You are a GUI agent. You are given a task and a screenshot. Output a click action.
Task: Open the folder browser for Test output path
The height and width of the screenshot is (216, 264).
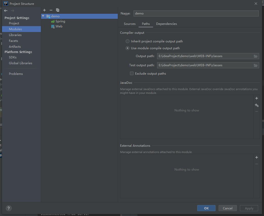pos(255,65)
